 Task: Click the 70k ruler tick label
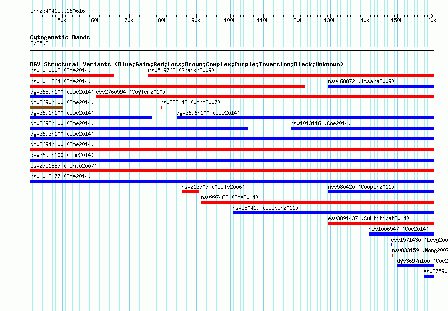(x=129, y=20)
